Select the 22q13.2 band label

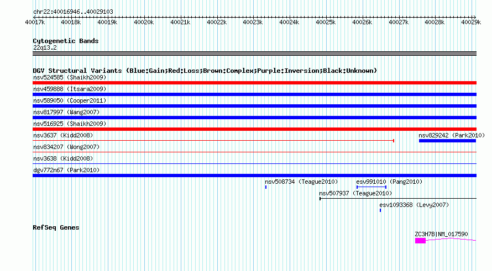tap(45, 47)
